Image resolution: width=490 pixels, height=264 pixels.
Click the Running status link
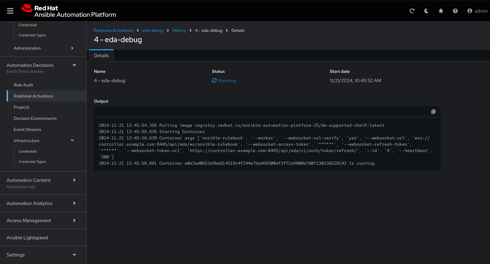tap(227, 80)
